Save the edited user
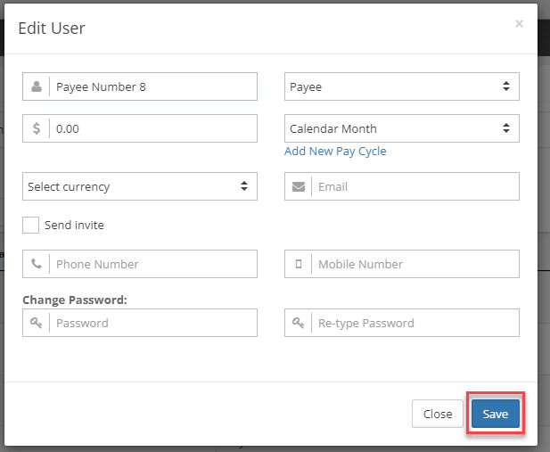550x452 pixels. pos(496,414)
